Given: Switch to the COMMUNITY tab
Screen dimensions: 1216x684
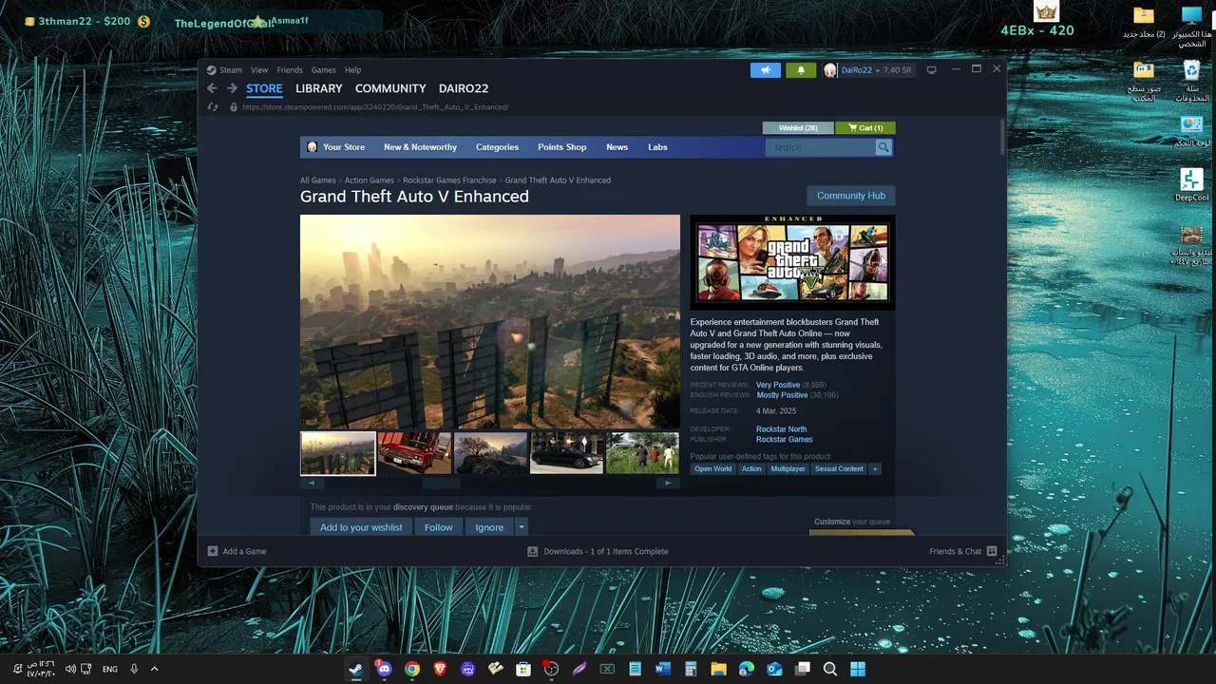Looking at the screenshot, I should pos(390,88).
